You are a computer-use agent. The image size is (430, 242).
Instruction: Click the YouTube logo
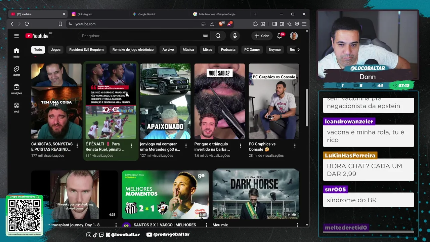[37, 36]
